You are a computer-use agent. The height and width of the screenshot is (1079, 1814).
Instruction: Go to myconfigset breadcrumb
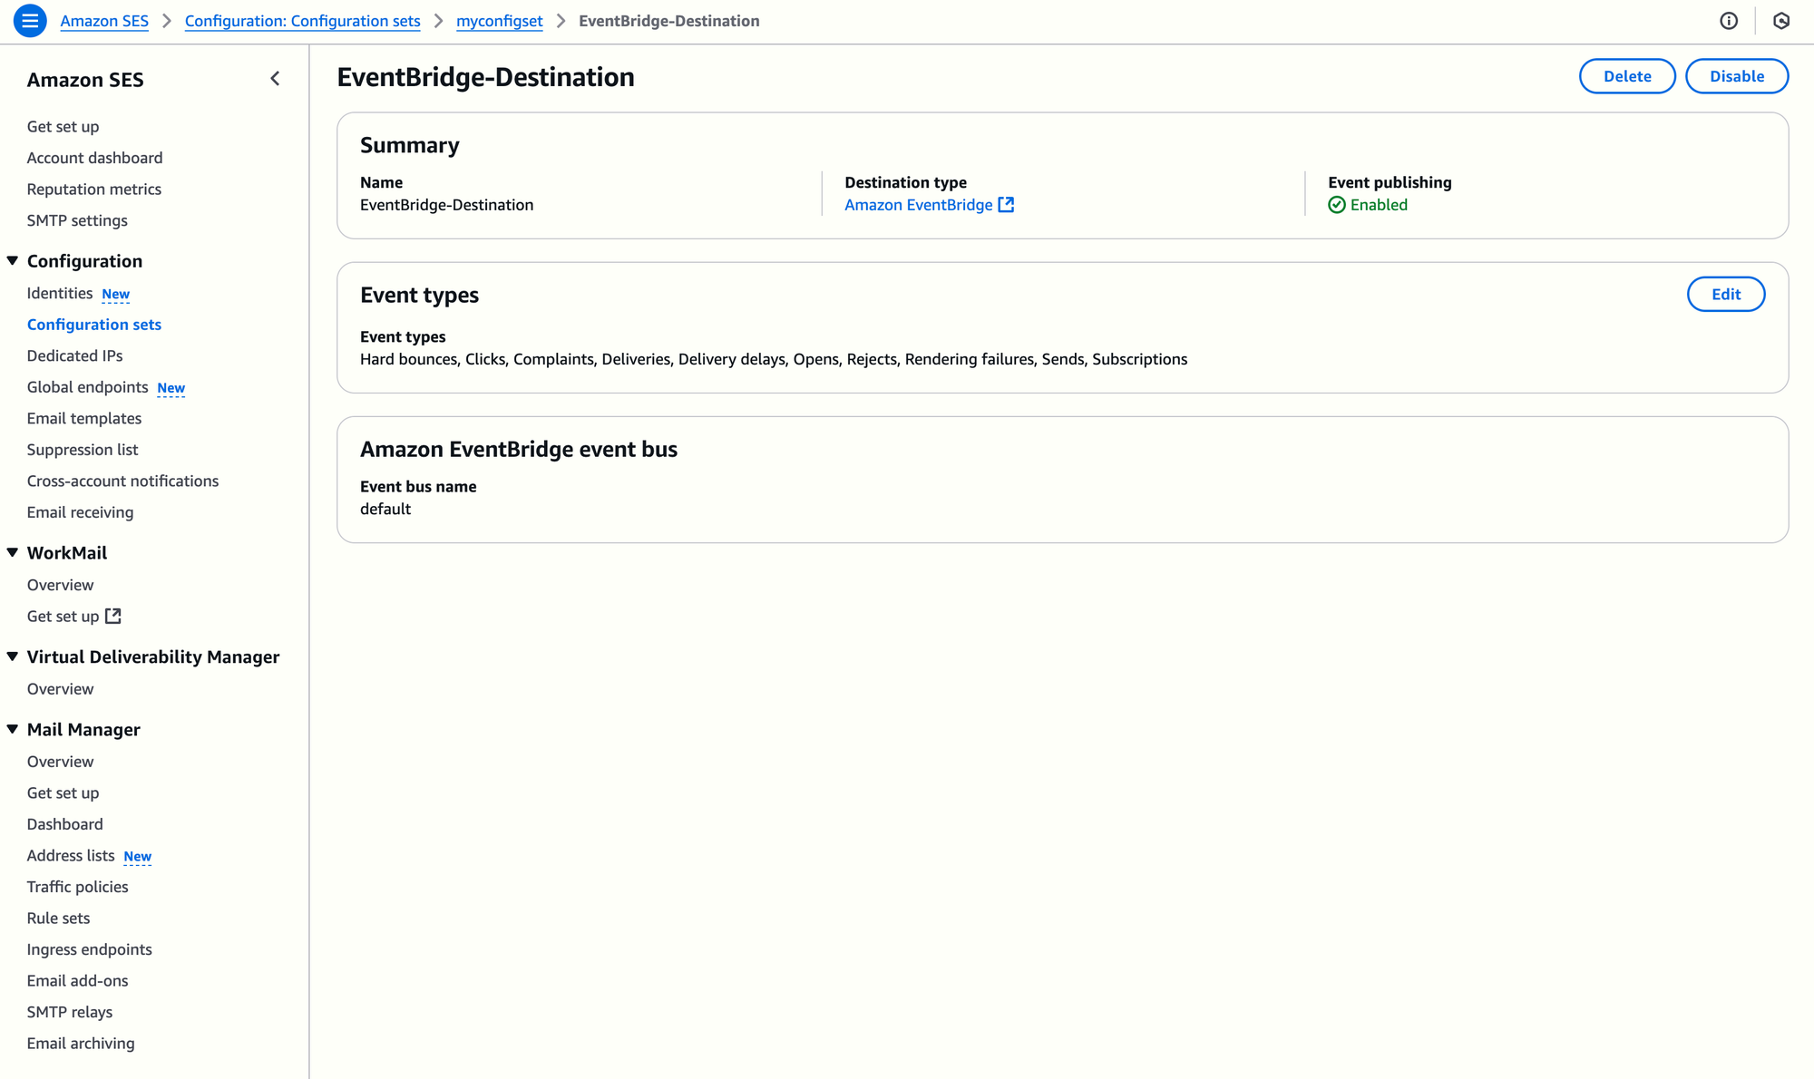(x=499, y=21)
